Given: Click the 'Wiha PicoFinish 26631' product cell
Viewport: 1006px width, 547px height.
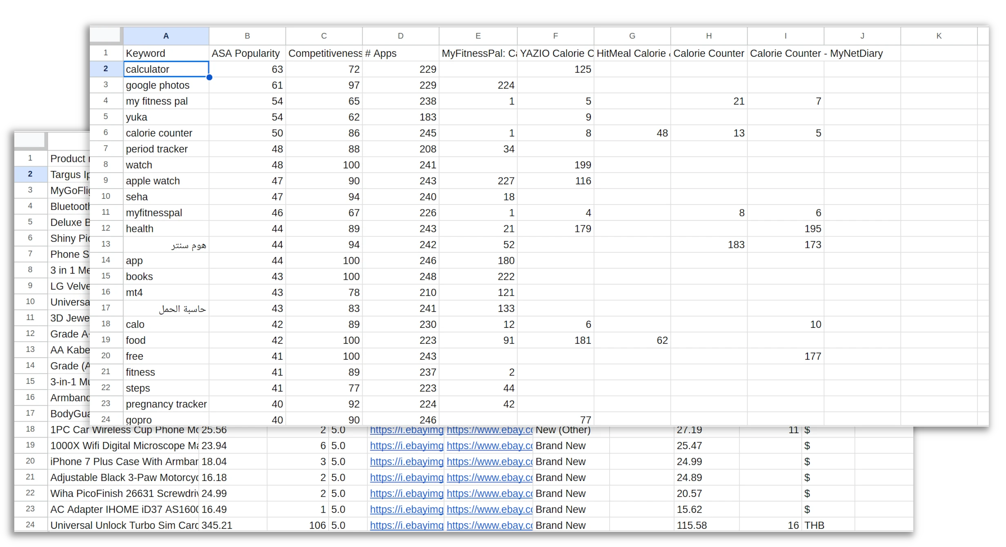Looking at the screenshot, I should pos(123,494).
